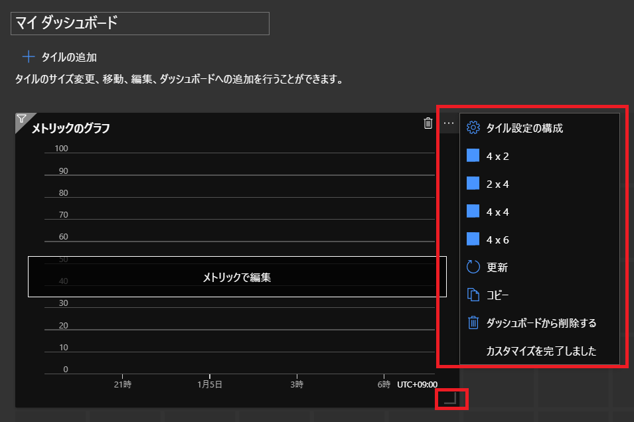
Task: Click the blue square icon next to 4 x 2
Action: 473,156
